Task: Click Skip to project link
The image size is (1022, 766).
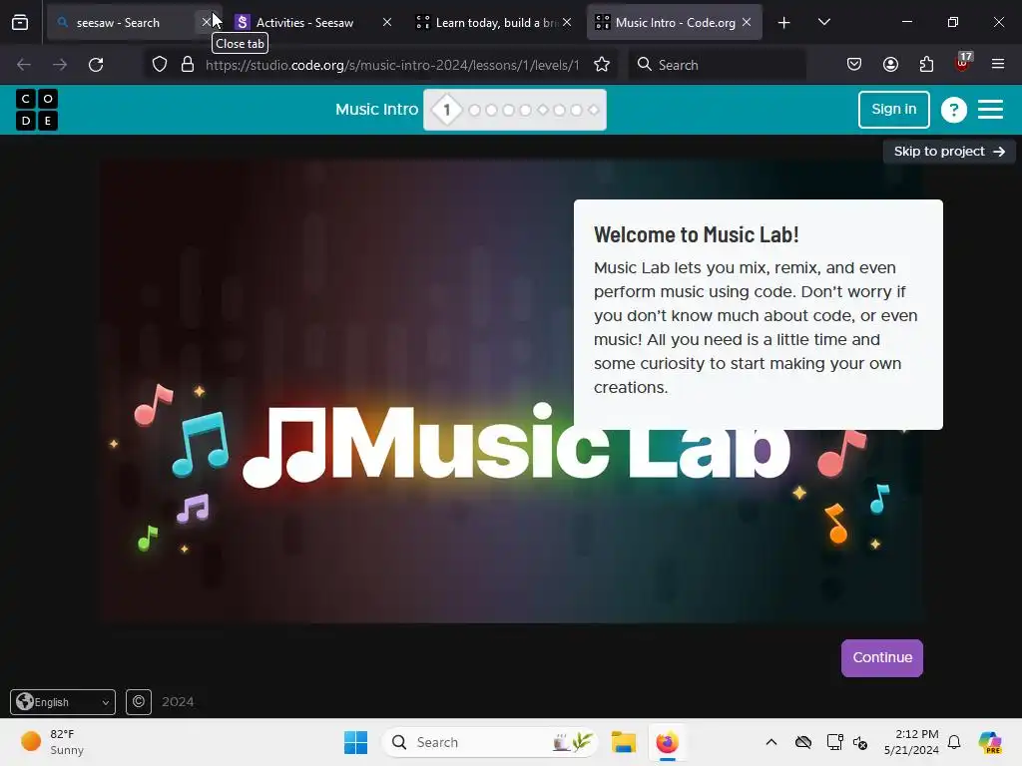Action: pos(949,152)
